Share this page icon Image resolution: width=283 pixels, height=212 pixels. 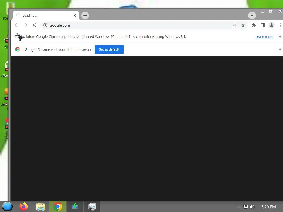coord(234,25)
